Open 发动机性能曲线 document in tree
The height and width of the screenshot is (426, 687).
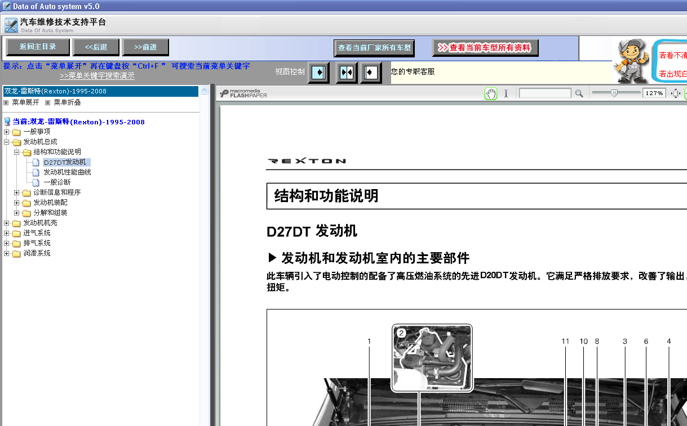67,172
